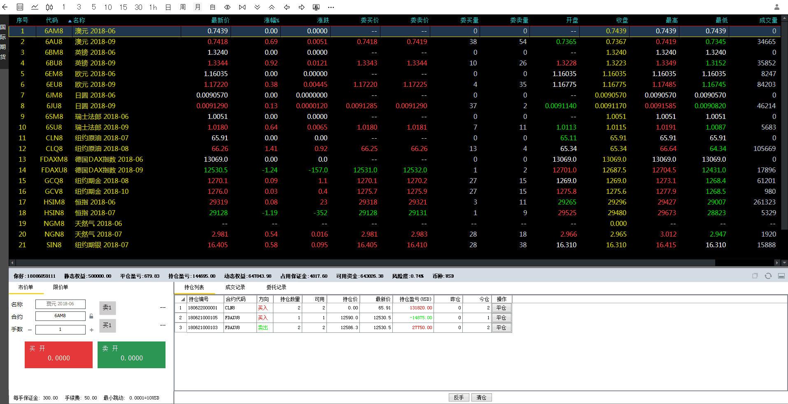This screenshot has width=788, height=404.
Task: Click the green 卖开 sell open button
Action: pos(131,355)
